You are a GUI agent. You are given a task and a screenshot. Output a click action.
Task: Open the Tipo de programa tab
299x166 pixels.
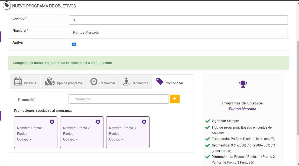pos(69,83)
